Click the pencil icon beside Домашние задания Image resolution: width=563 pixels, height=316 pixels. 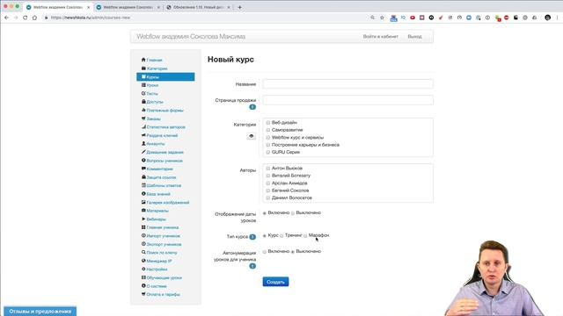(143, 152)
